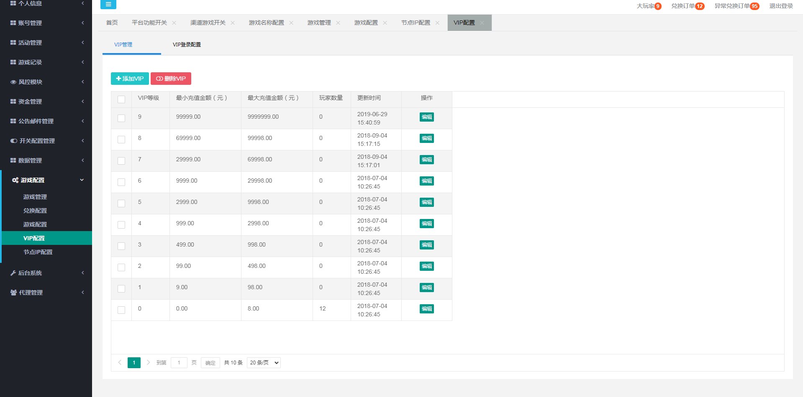
Task: Click the eye icon beside 风控模块
Action: [x=13, y=82]
